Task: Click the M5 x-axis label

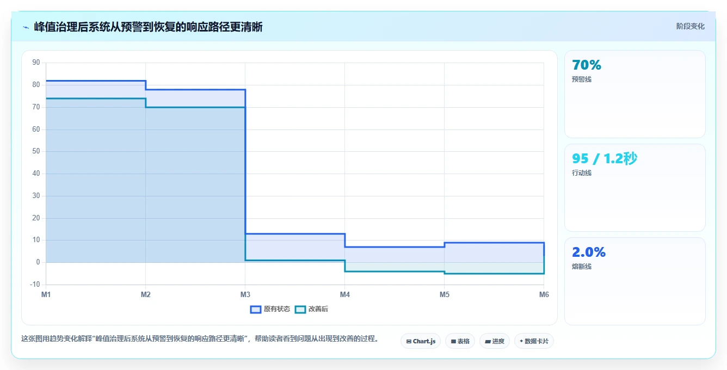Action: [x=445, y=294]
